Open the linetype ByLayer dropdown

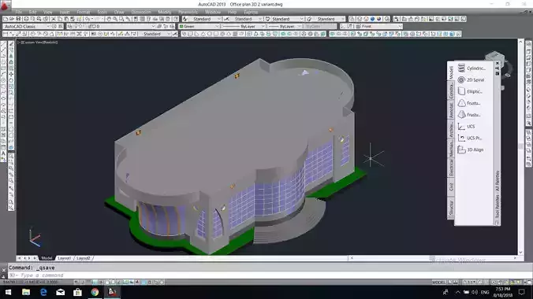point(243,26)
